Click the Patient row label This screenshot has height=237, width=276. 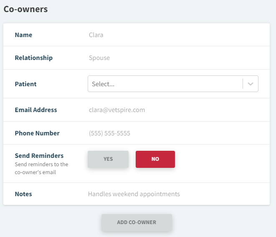[25, 84]
